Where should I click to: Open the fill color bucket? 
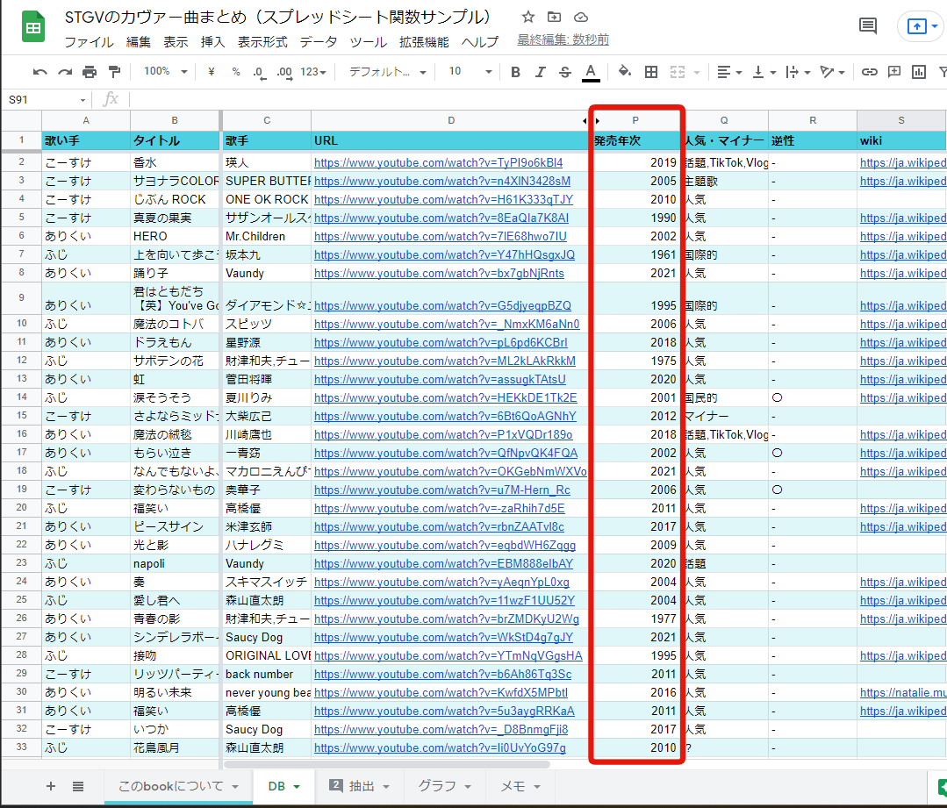625,72
